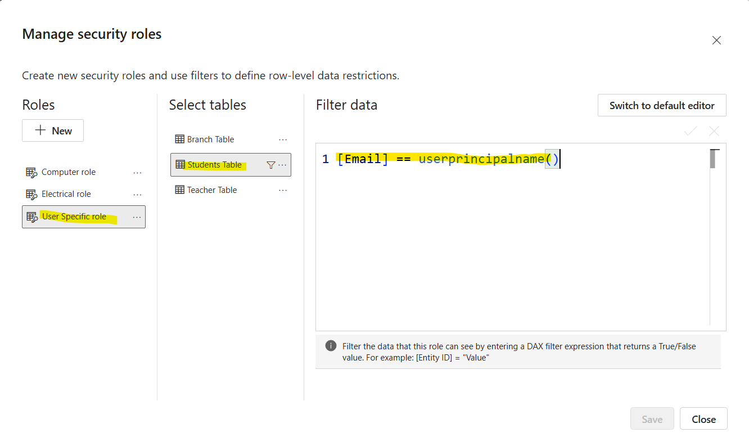This screenshot has width=749, height=437.
Task: Open more options for Branch Table
Action: pyautogui.click(x=283, y=139)
